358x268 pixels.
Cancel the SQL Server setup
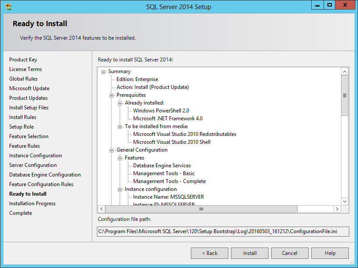290,253
